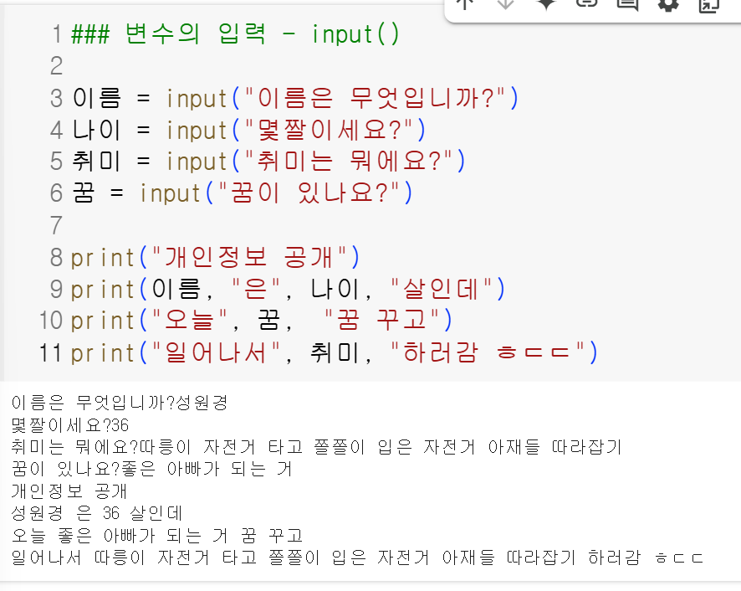The height and width of the screenshot is (591, 741).
Task: Click the string "취미는 뭐에요?" in code
Action: coord(349,162)
